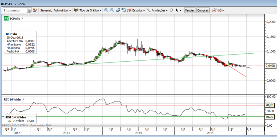The width and height of the screenshot is (277, 137).
Task: Expand the BCP:xlis series dropdown arrow
Action: click(22, 18)
